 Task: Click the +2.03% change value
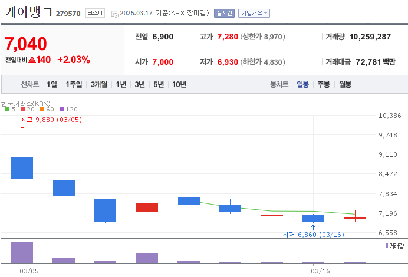[74, 60]
